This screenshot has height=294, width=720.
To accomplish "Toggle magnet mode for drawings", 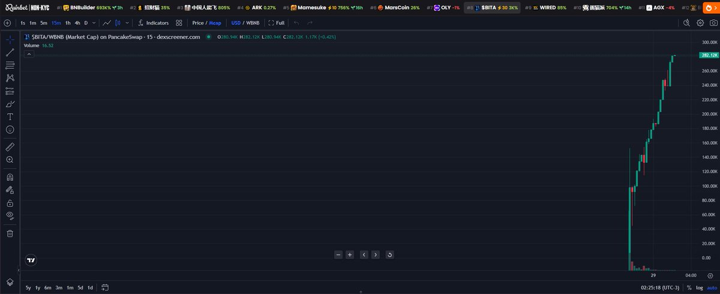I will coord(10,177).
